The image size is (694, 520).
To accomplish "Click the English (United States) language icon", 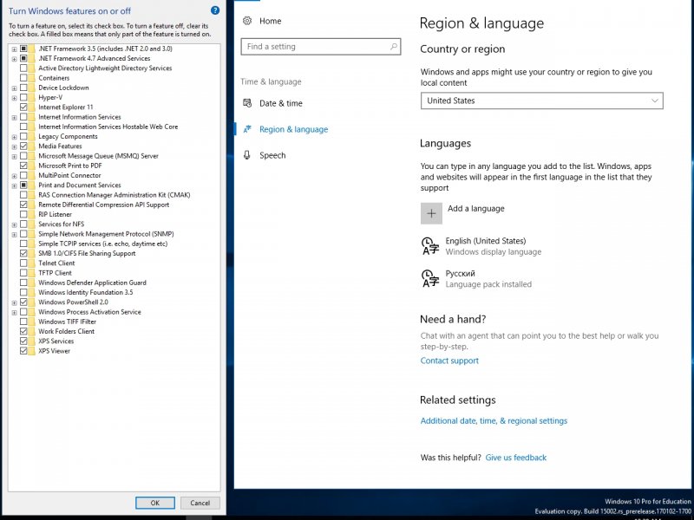I will (430, 246).
